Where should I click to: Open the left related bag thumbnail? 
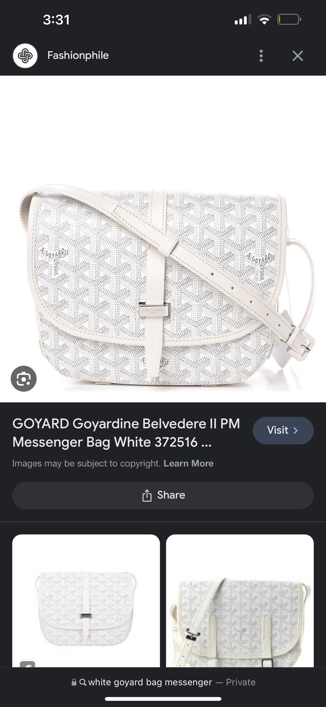coord(86,601)
